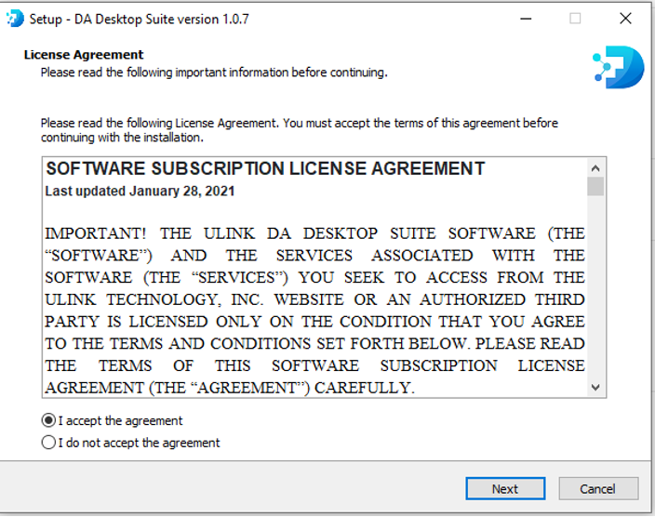Click the 'SOFTWARE SUBSCRIPTION LICENSE AGREEMENT' heading

265,169
